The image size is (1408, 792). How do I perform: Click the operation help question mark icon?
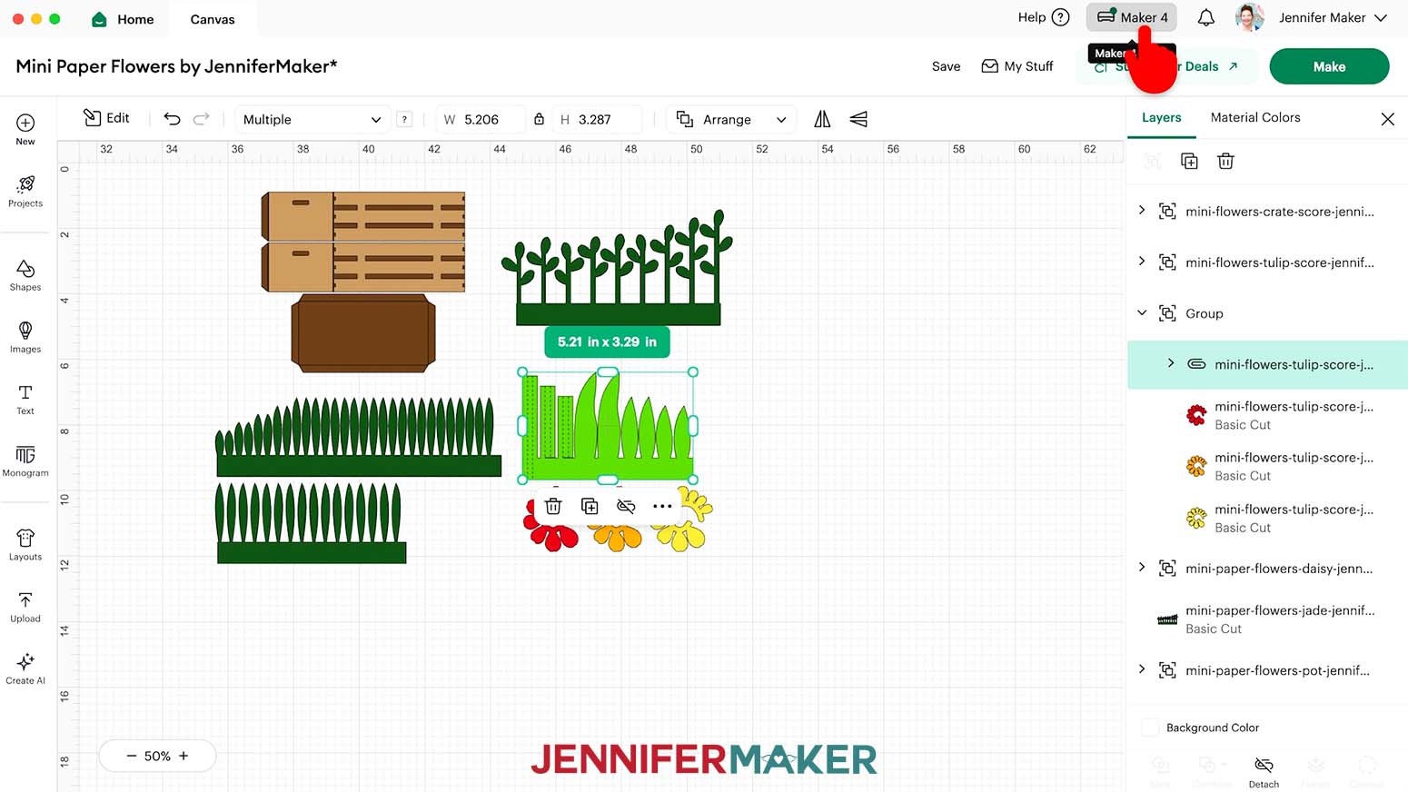tap(404, 119)
